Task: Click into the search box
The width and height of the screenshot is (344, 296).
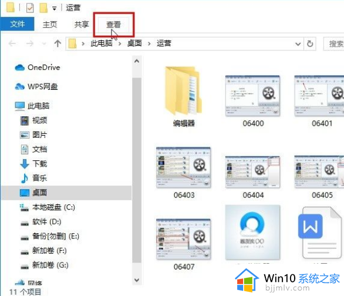Action: tap(333, 44)
